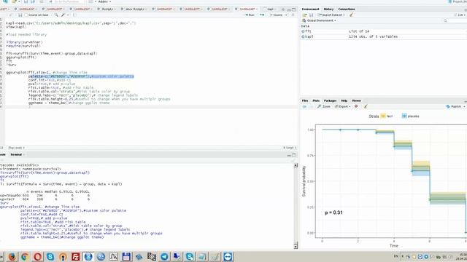467x262 pixels.
Task: Click the save workspace icon in Environment pane
Action: pos(312,15)
